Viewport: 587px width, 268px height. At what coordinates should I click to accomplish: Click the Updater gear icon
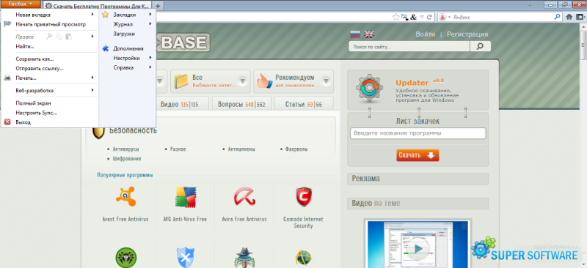[x=370, y=89]
